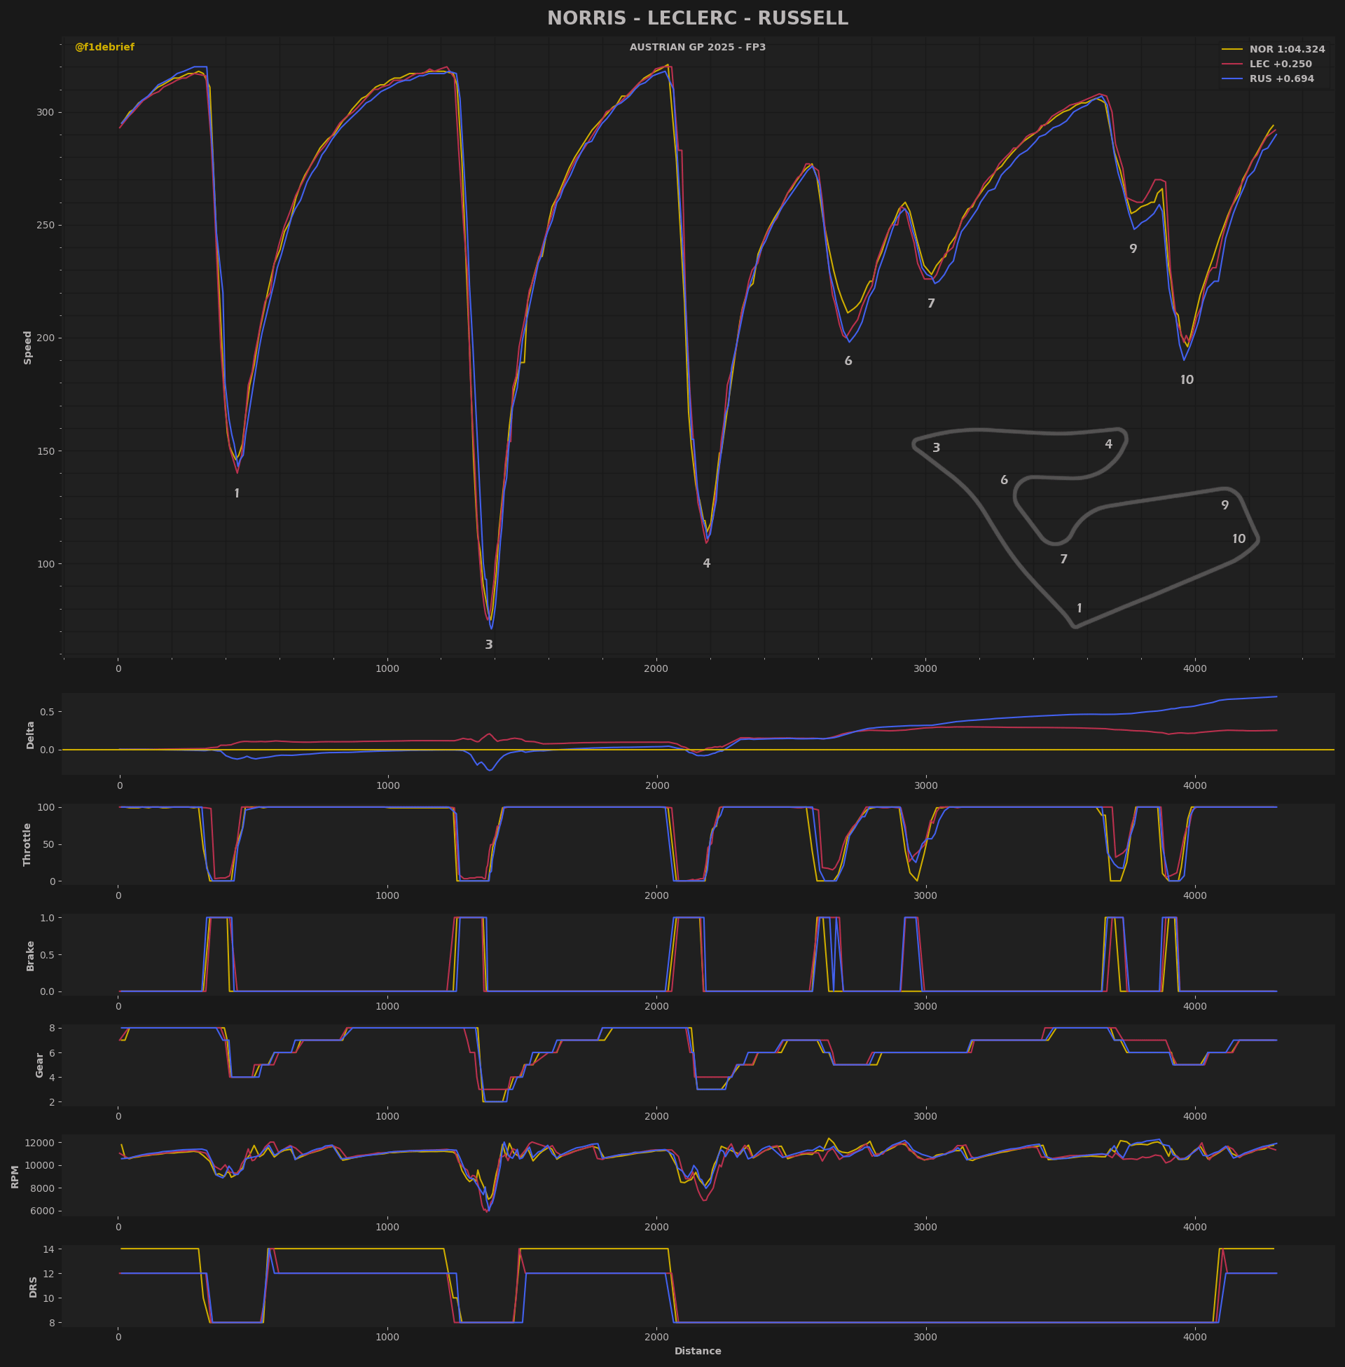
Task: Click the LEC +0.250 legend entry
Action: (1280, 64)
